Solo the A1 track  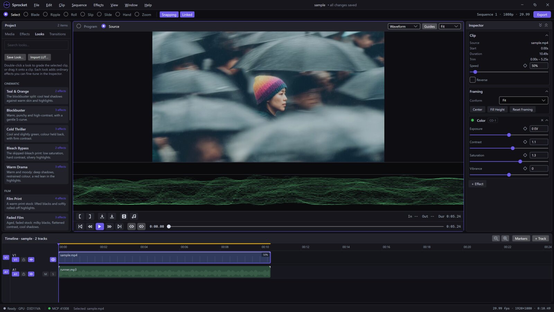53,274
